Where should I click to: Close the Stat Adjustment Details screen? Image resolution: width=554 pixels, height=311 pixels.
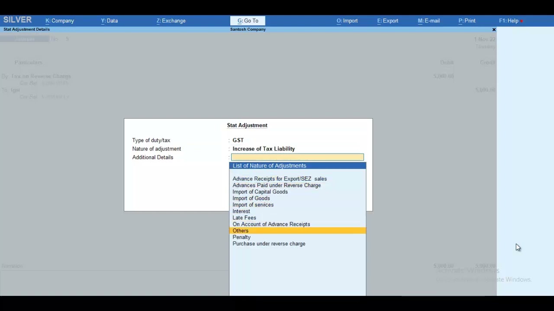click(494, 29)
